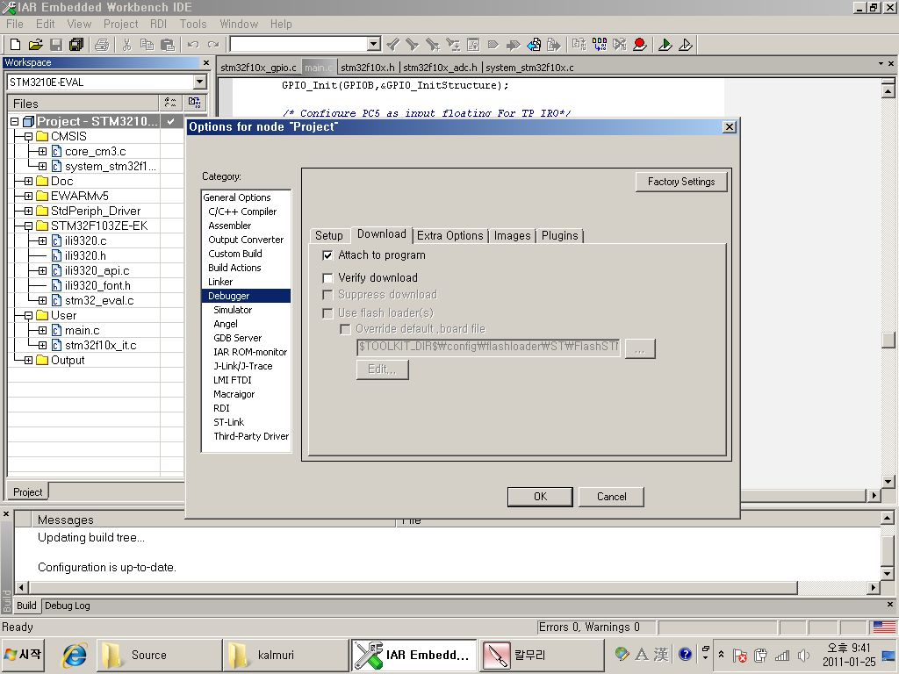Screen dimensions: 899x674
Task: Switch to the Extra Options tab
Action: 450,235
